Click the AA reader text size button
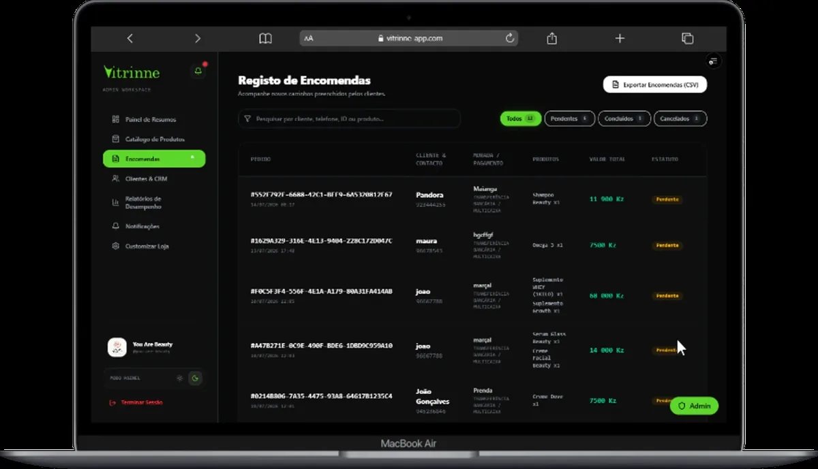 click(309, 39)
